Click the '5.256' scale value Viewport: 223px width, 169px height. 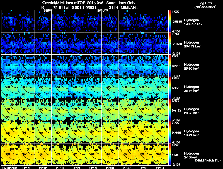tap(176, 145)
